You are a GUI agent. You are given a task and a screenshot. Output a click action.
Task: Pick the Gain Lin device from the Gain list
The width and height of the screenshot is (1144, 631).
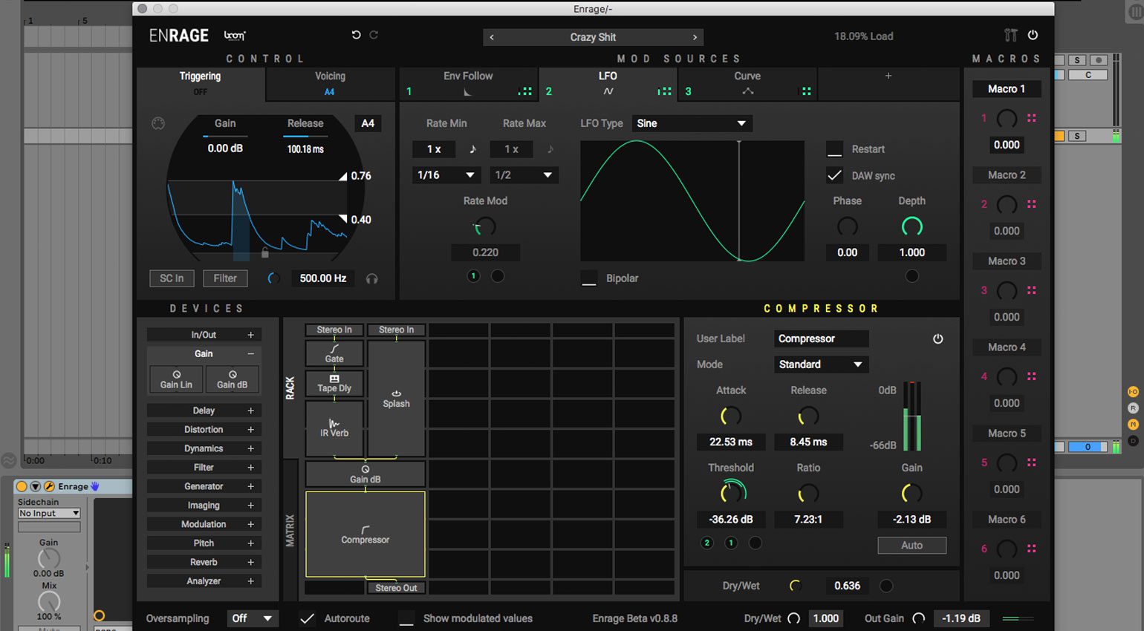[x=176, y=379]
